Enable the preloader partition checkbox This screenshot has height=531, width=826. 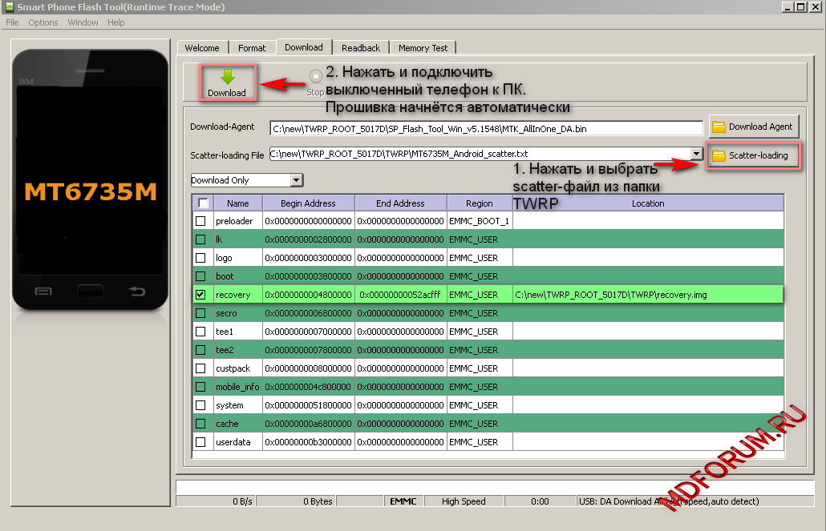point(200,221)
